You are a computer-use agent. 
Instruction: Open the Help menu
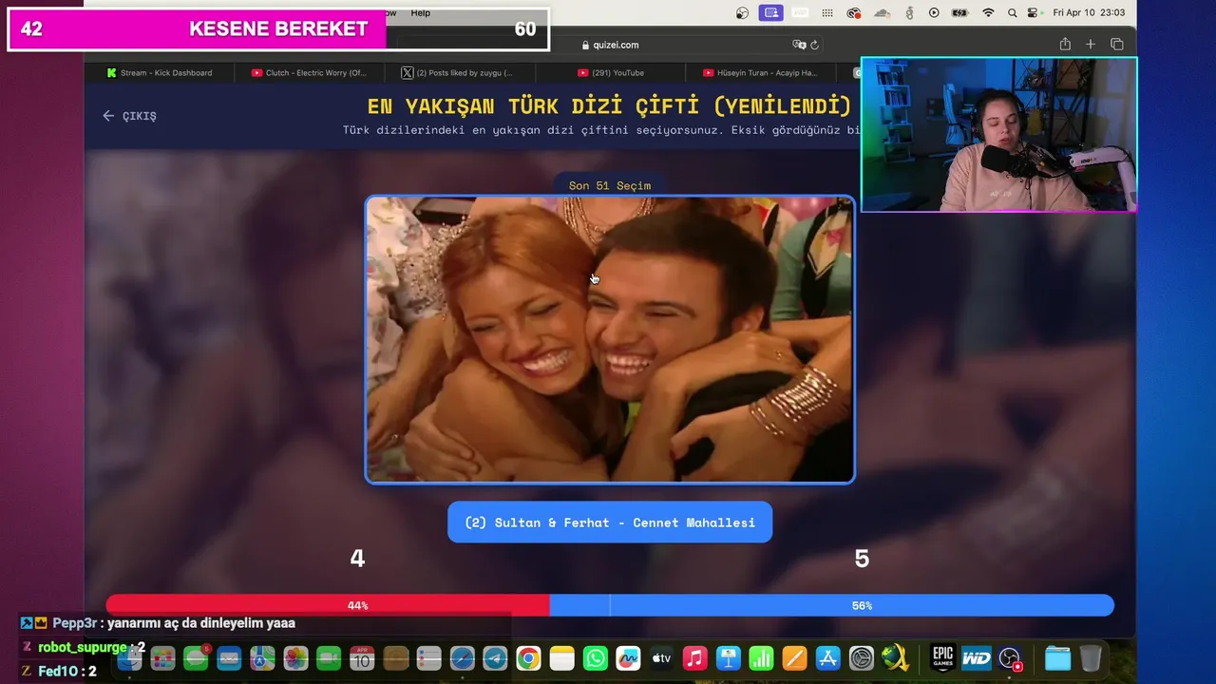click(421, 12)
